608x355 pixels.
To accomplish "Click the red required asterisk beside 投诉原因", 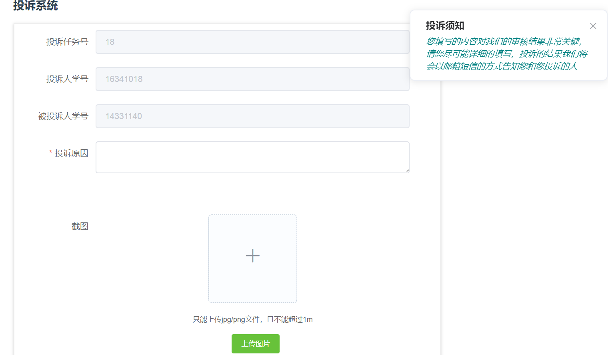I will click(x=51, y=153).
